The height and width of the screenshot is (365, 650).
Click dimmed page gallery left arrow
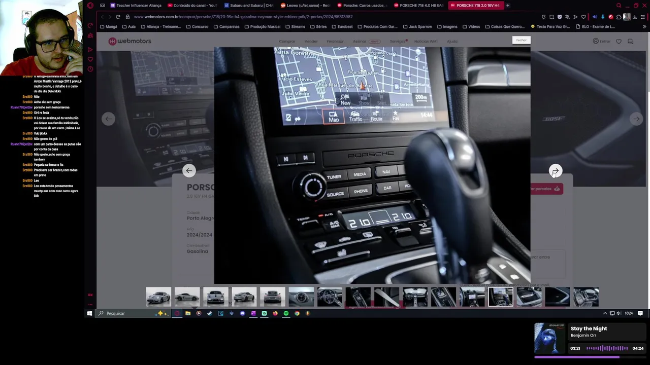coord(108,119)
